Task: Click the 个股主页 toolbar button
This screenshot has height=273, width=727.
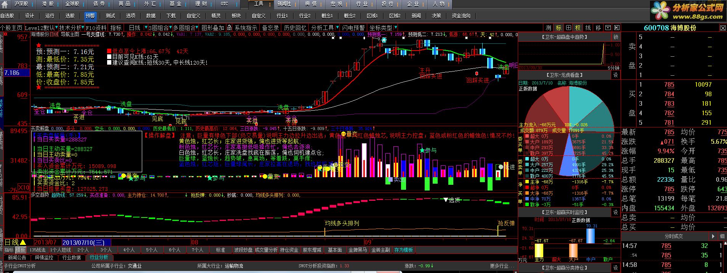Action: (x=11, y=28)
